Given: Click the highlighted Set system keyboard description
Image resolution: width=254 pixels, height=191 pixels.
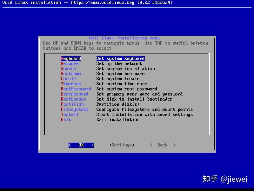Looking at the screenshot, I should (x=120, y=58).
